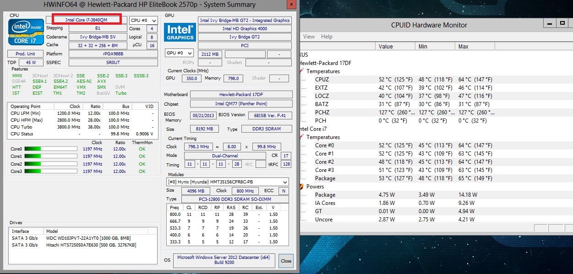Click the Cache 32 + 32 + 256 + 8M field
573x274 pixels.
pyautogui.click(x=98, y=45)
